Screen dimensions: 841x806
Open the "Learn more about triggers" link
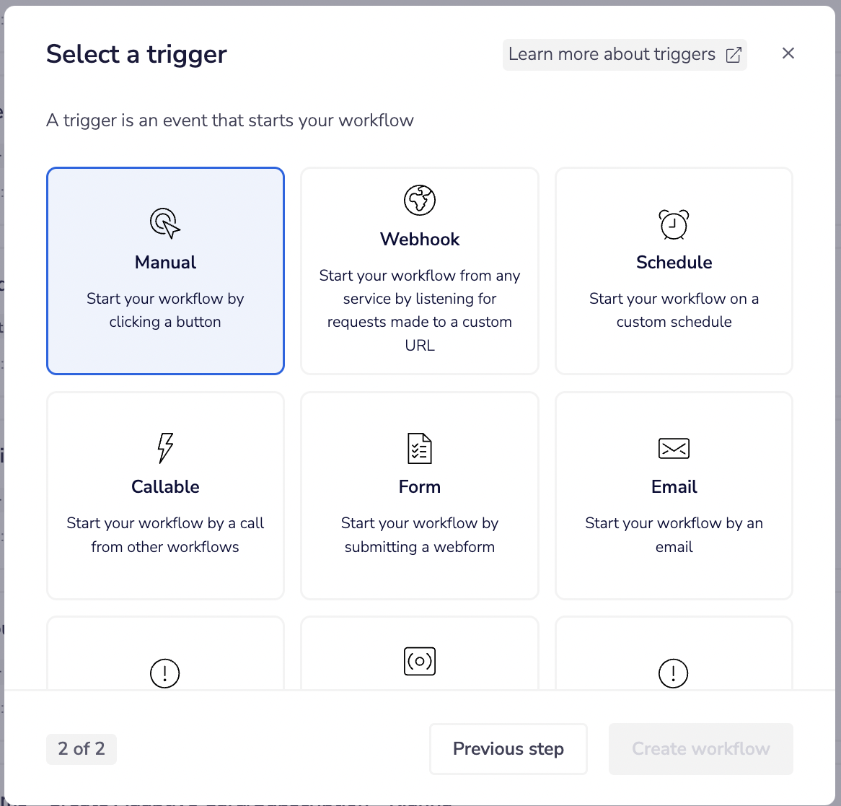pyautogui.click(x=625, y=54)
